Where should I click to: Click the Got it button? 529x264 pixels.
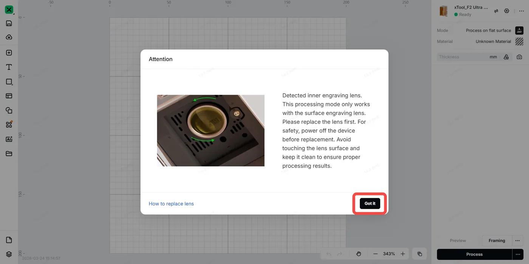(370, 203)
